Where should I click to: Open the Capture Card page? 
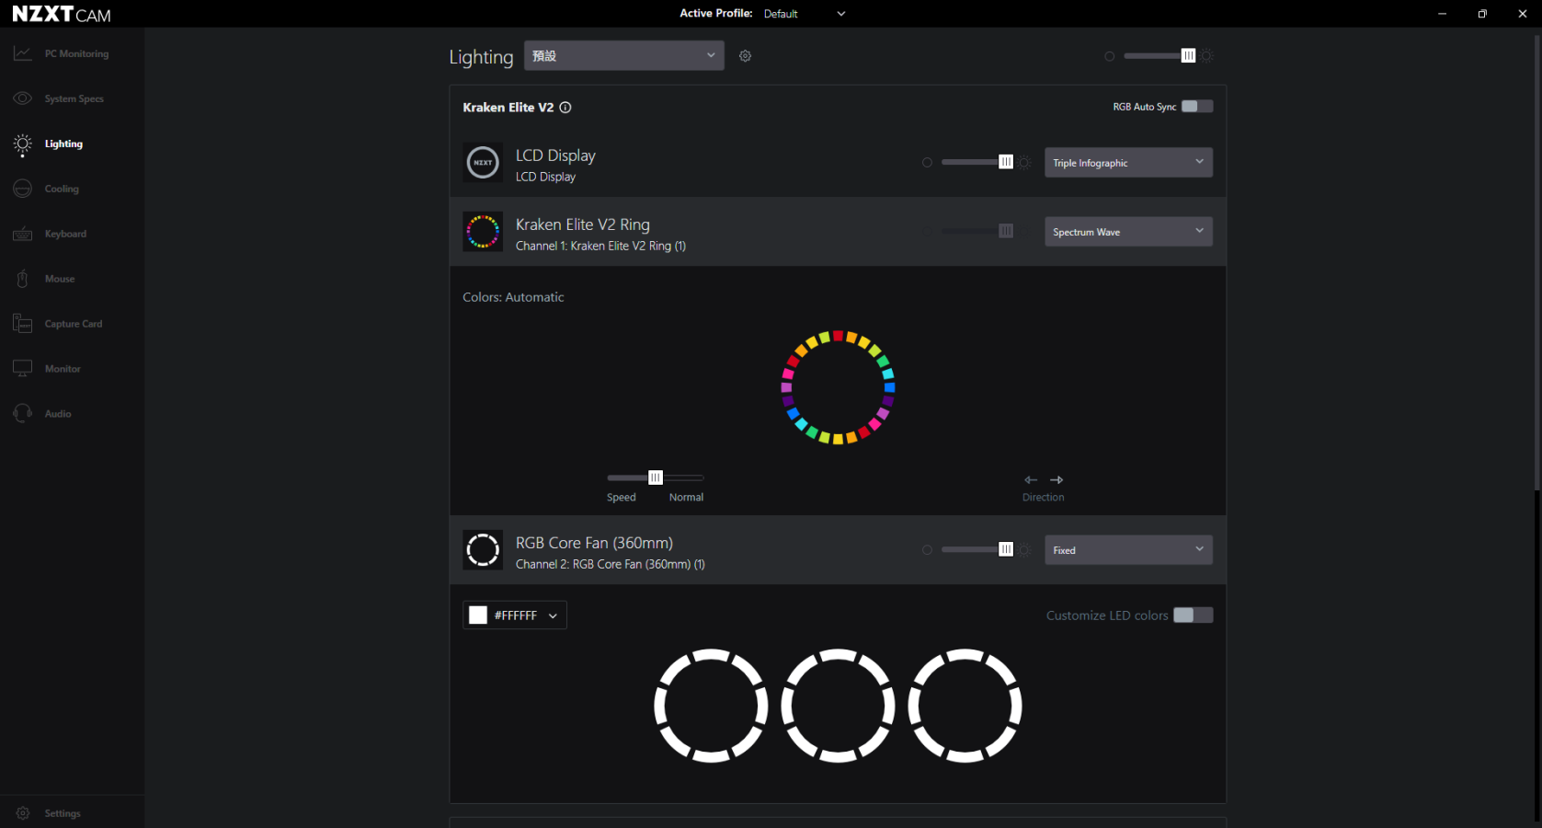click(x=73, y=325)
